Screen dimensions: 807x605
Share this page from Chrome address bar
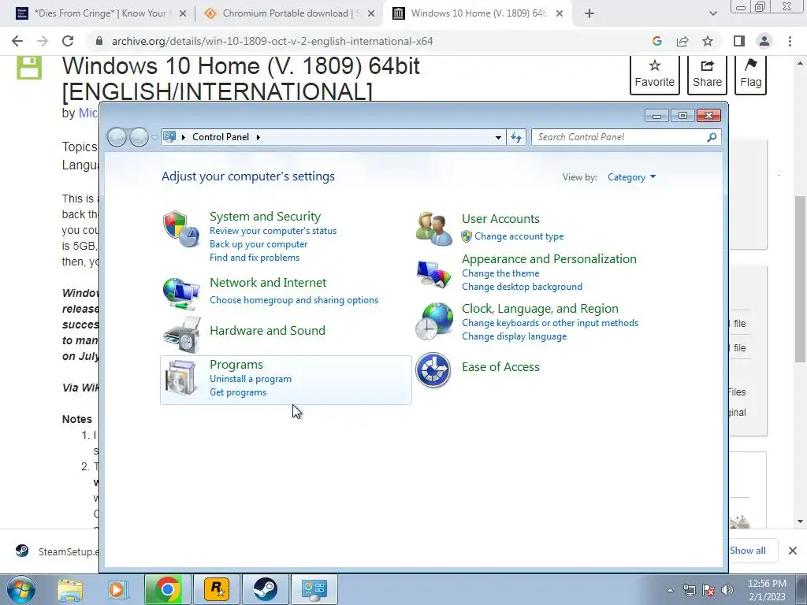(682, 41)
